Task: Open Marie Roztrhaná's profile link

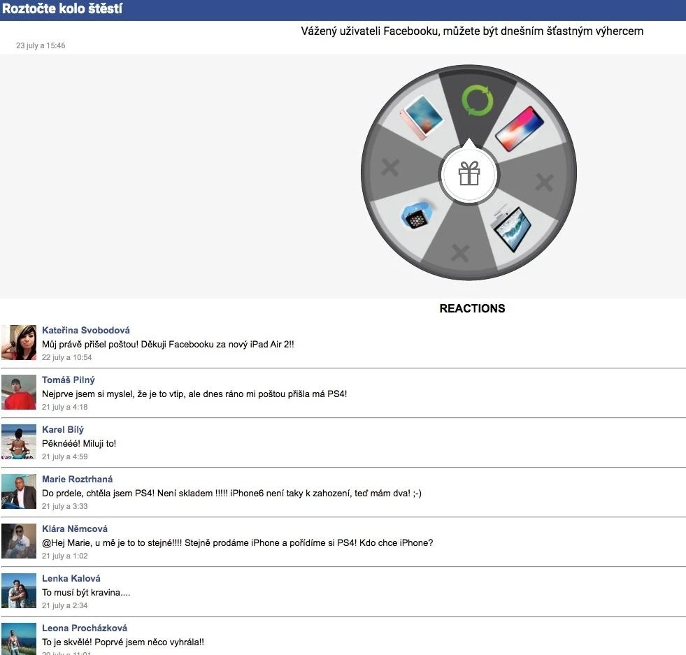Action: [x=77, y=479]
